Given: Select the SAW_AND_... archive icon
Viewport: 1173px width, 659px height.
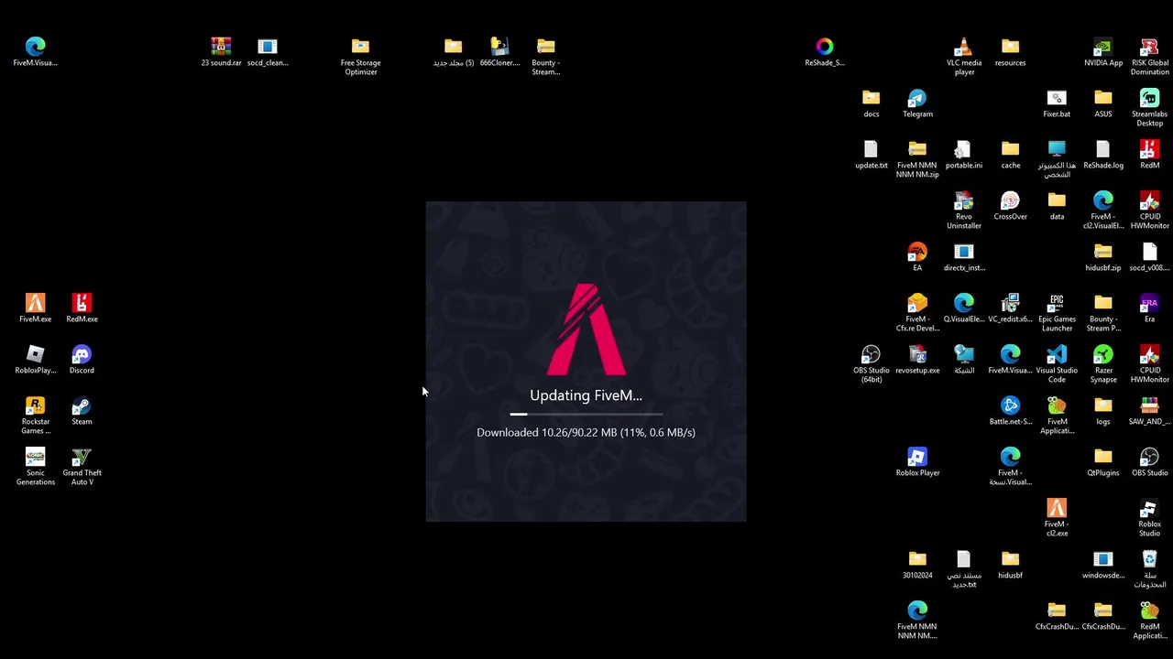Looking at the screenshot, I should [1150, 411].
